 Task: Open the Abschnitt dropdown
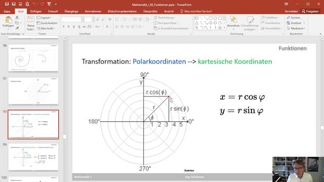pos(46,28)
